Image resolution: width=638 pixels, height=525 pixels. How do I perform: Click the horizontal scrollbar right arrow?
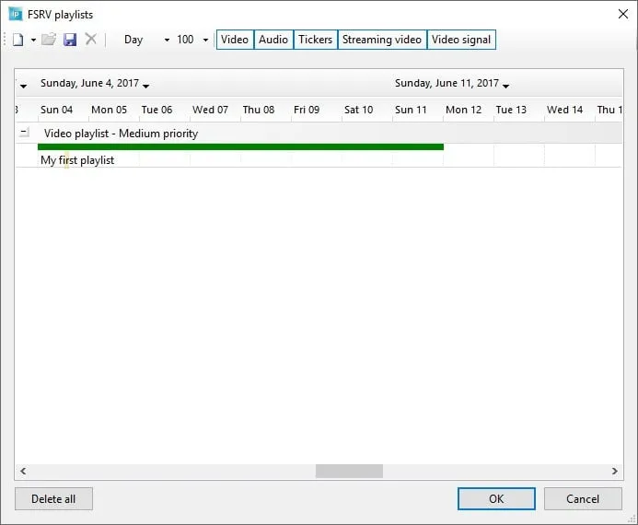[616, 471]
